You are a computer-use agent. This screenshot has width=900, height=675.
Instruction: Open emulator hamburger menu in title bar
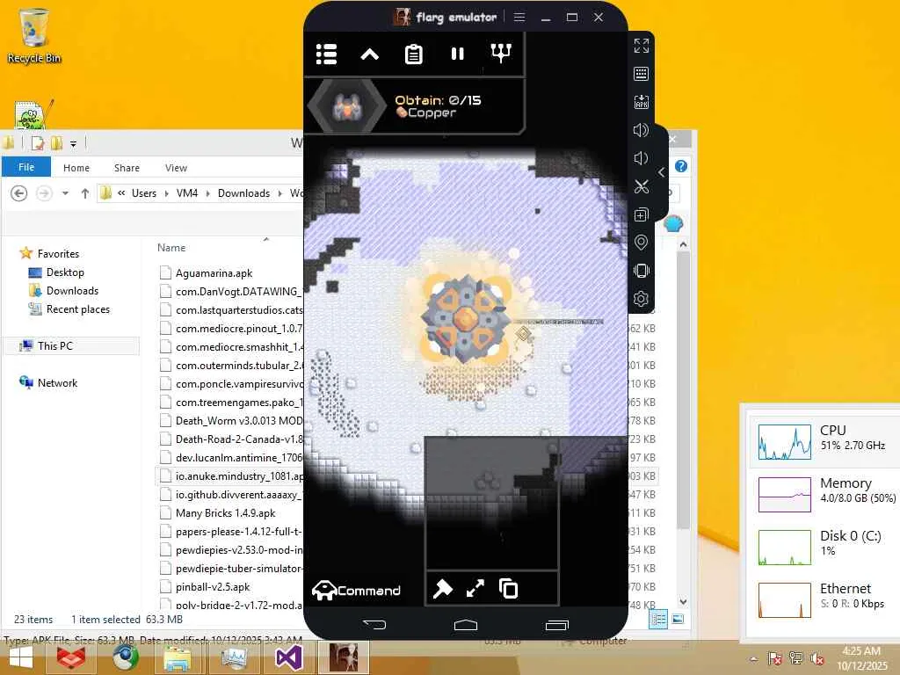[519, 18]
